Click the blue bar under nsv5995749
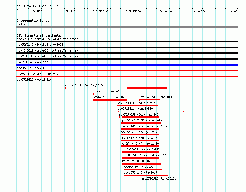The width and height of the screenshot is (246, 192). (127, 65)
